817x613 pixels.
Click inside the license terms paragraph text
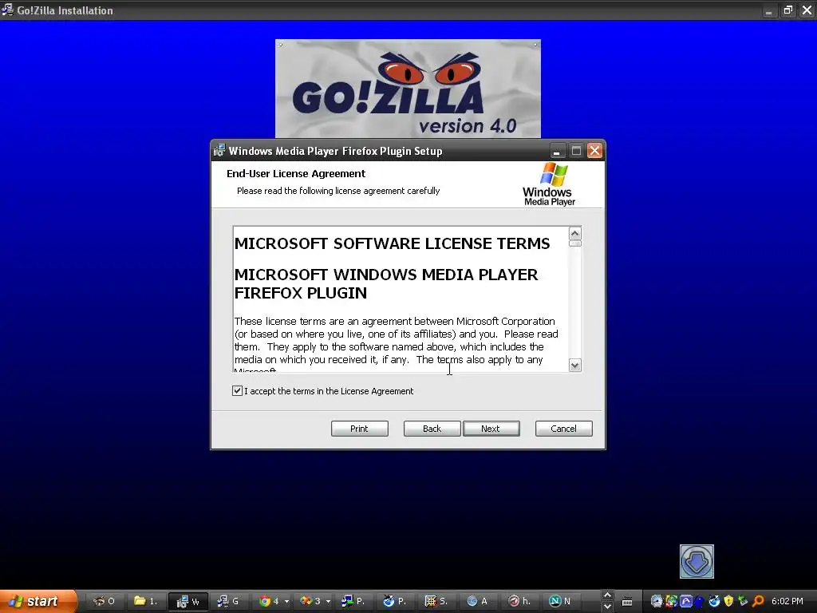click(x=396, y=340)
